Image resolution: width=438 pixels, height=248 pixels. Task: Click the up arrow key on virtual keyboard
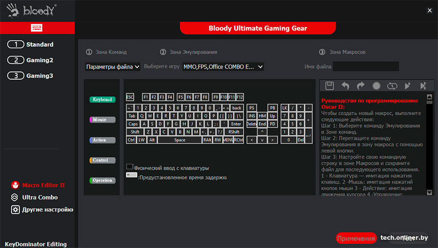[262, 132]
